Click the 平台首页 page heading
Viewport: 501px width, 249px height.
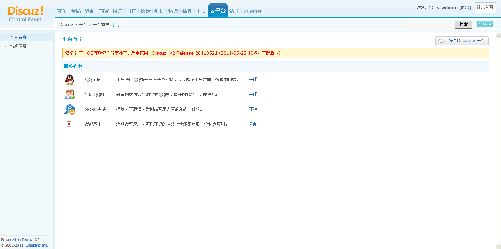[73, 39]
